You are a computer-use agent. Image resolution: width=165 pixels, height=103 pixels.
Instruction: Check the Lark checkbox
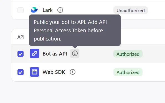21,10
